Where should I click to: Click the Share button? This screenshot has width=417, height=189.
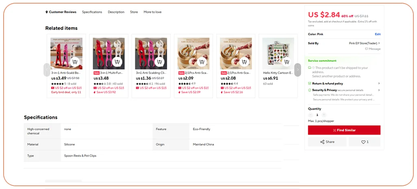[327, 142]
